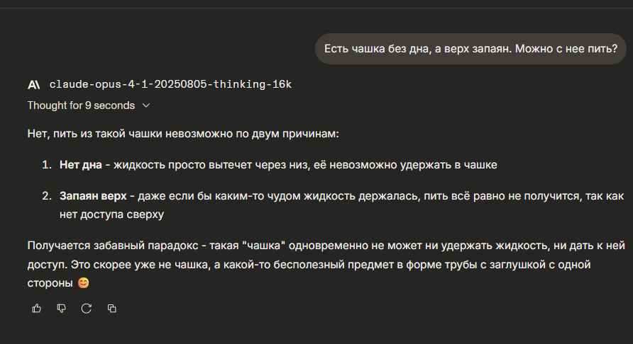
Task: Click the claude-opus-4-1-20250805-thinking-16k model label
Action: click(x=170, y=85)
